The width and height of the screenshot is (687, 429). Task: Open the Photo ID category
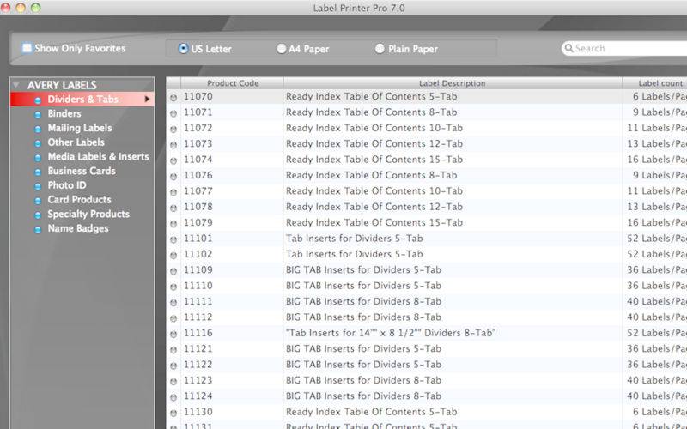pyautogui.click(x=67, y=185)
